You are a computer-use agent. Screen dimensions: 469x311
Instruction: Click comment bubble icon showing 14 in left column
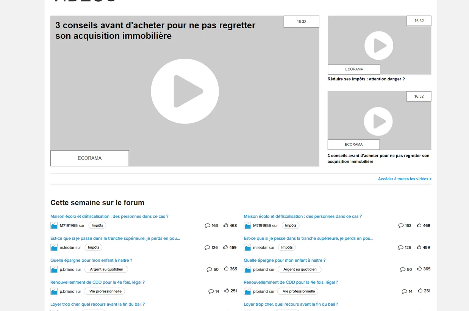click(211, 291)
